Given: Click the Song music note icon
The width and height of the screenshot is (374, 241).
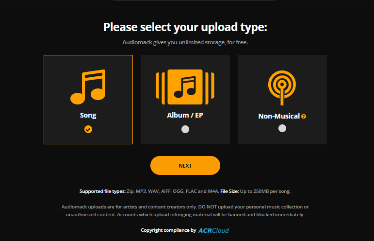Looking at the screenshot, I should tap(88, 87).
